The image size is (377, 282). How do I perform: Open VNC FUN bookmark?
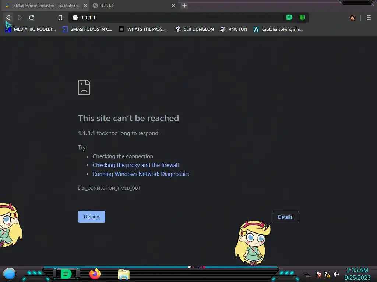(x=234, y=29)
